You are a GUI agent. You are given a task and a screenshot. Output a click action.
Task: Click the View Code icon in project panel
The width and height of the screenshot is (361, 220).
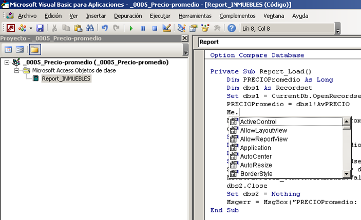pos(8,49)
